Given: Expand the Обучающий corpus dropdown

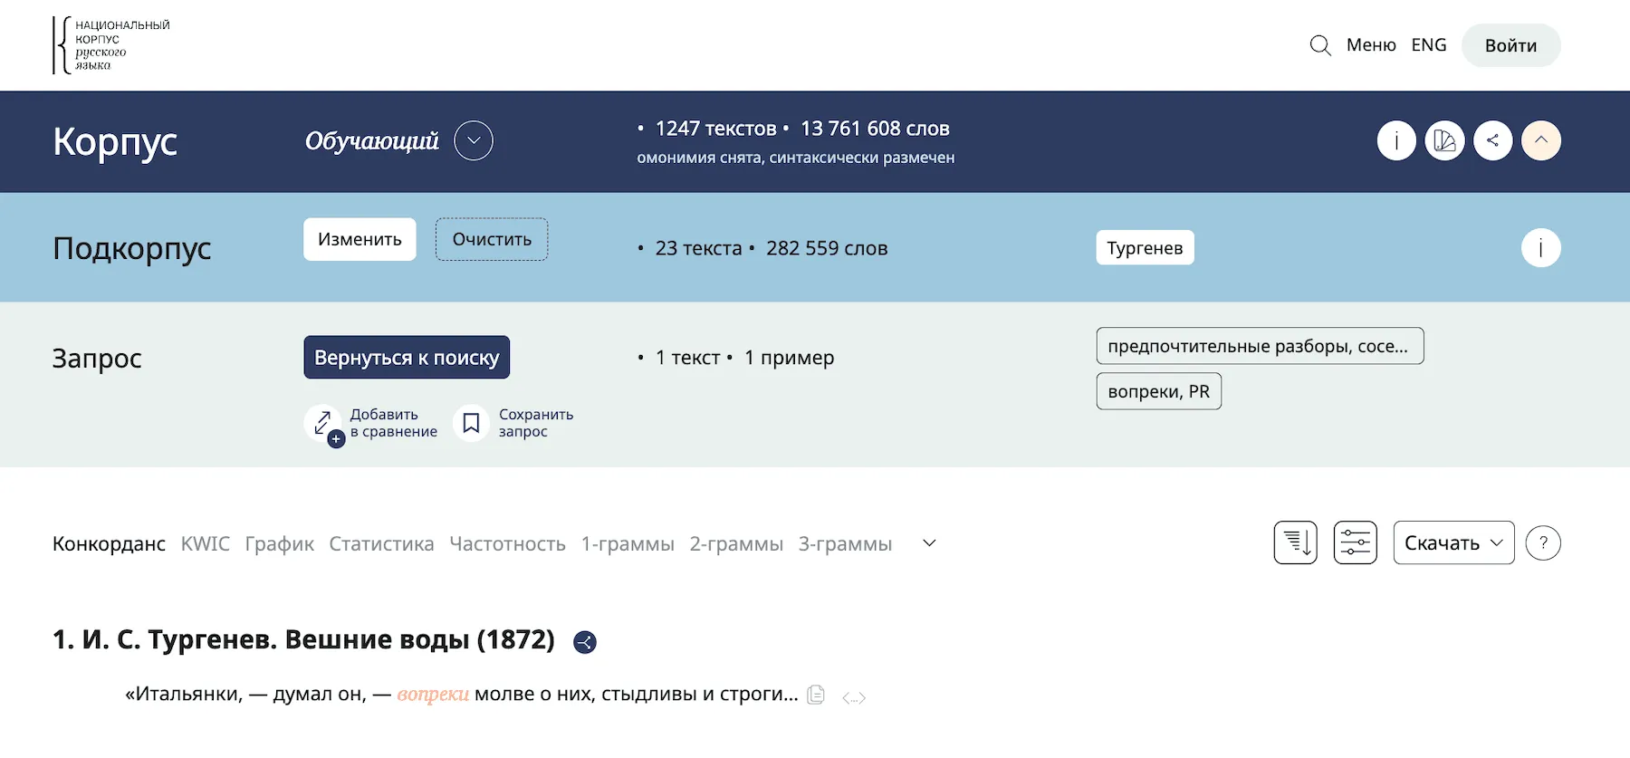Looking at the screenshot, I should point(474,140).
